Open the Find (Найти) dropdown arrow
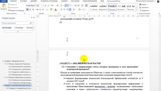The image size is (161, 91). tap(148, 5)
